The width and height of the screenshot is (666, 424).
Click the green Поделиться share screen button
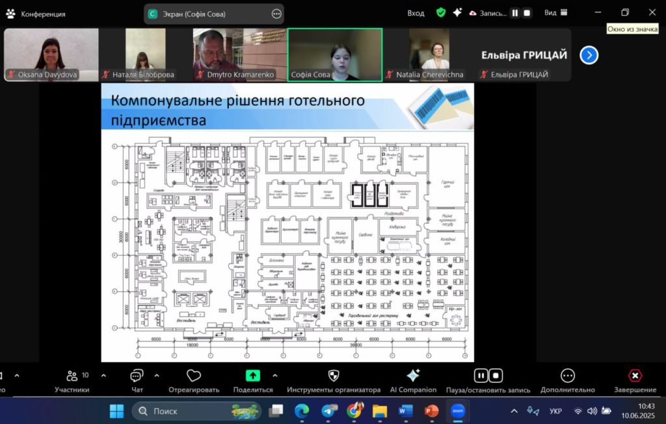(252, 376)
